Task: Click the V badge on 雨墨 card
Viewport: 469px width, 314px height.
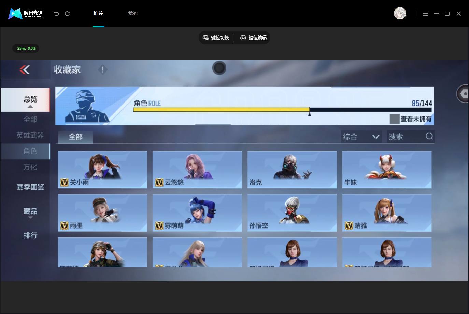Action: point(64,225)
